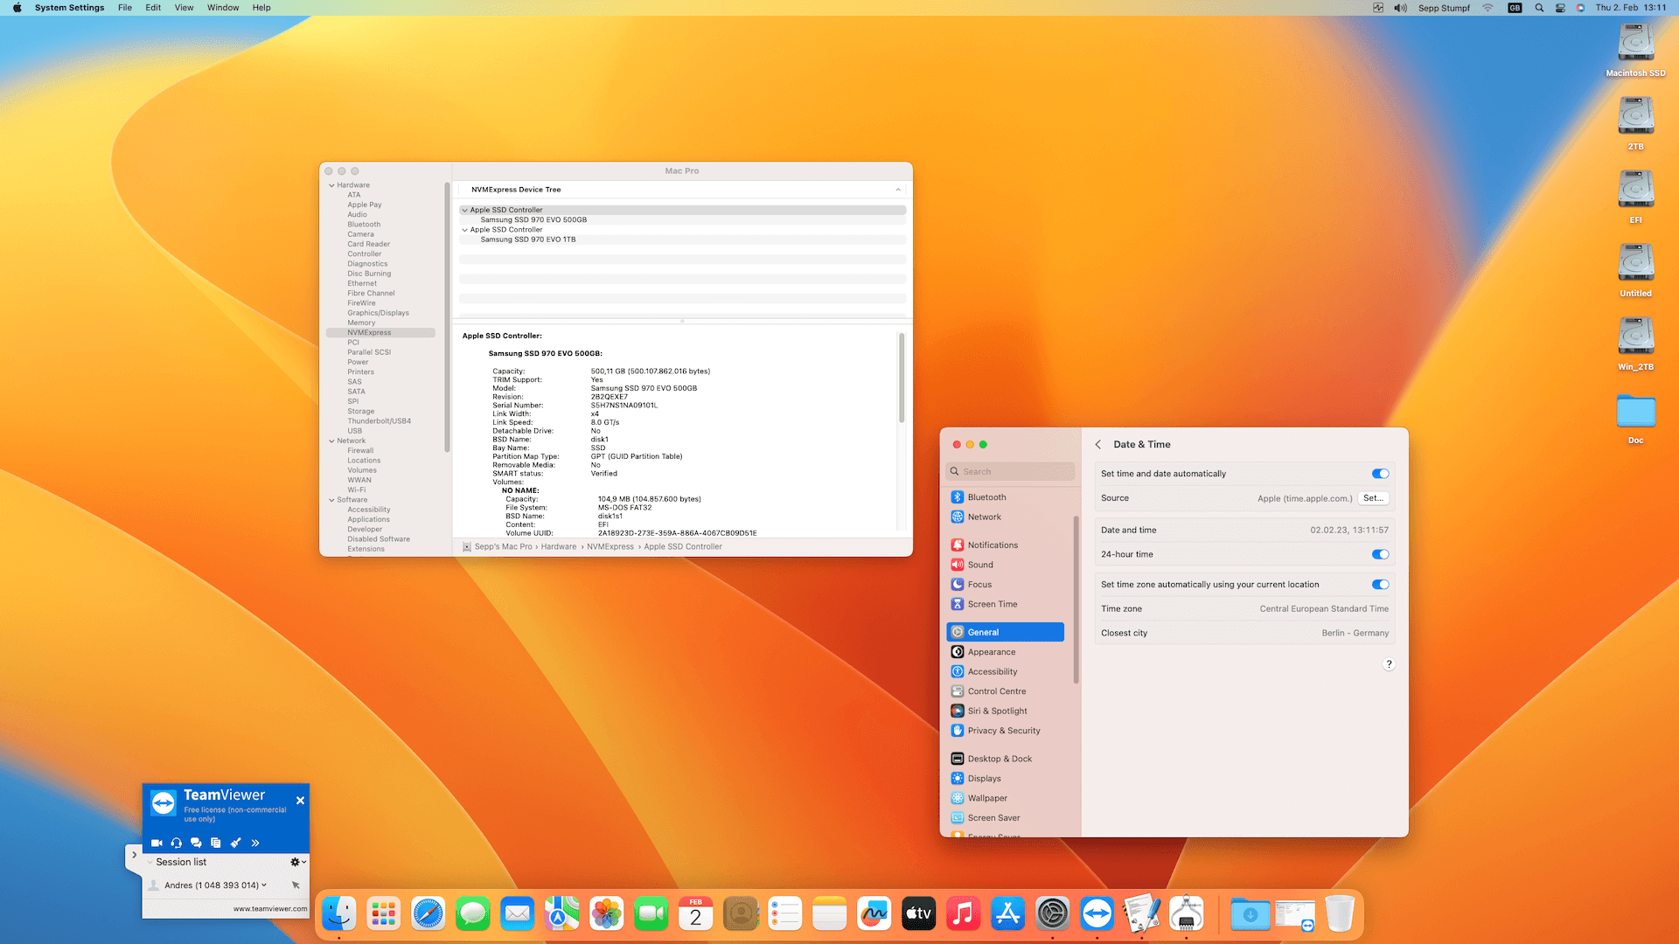Viewport: 1679px width, 944px height.
Task: Toggle Set time and date automatically
Action: [x=1380, y=474]
